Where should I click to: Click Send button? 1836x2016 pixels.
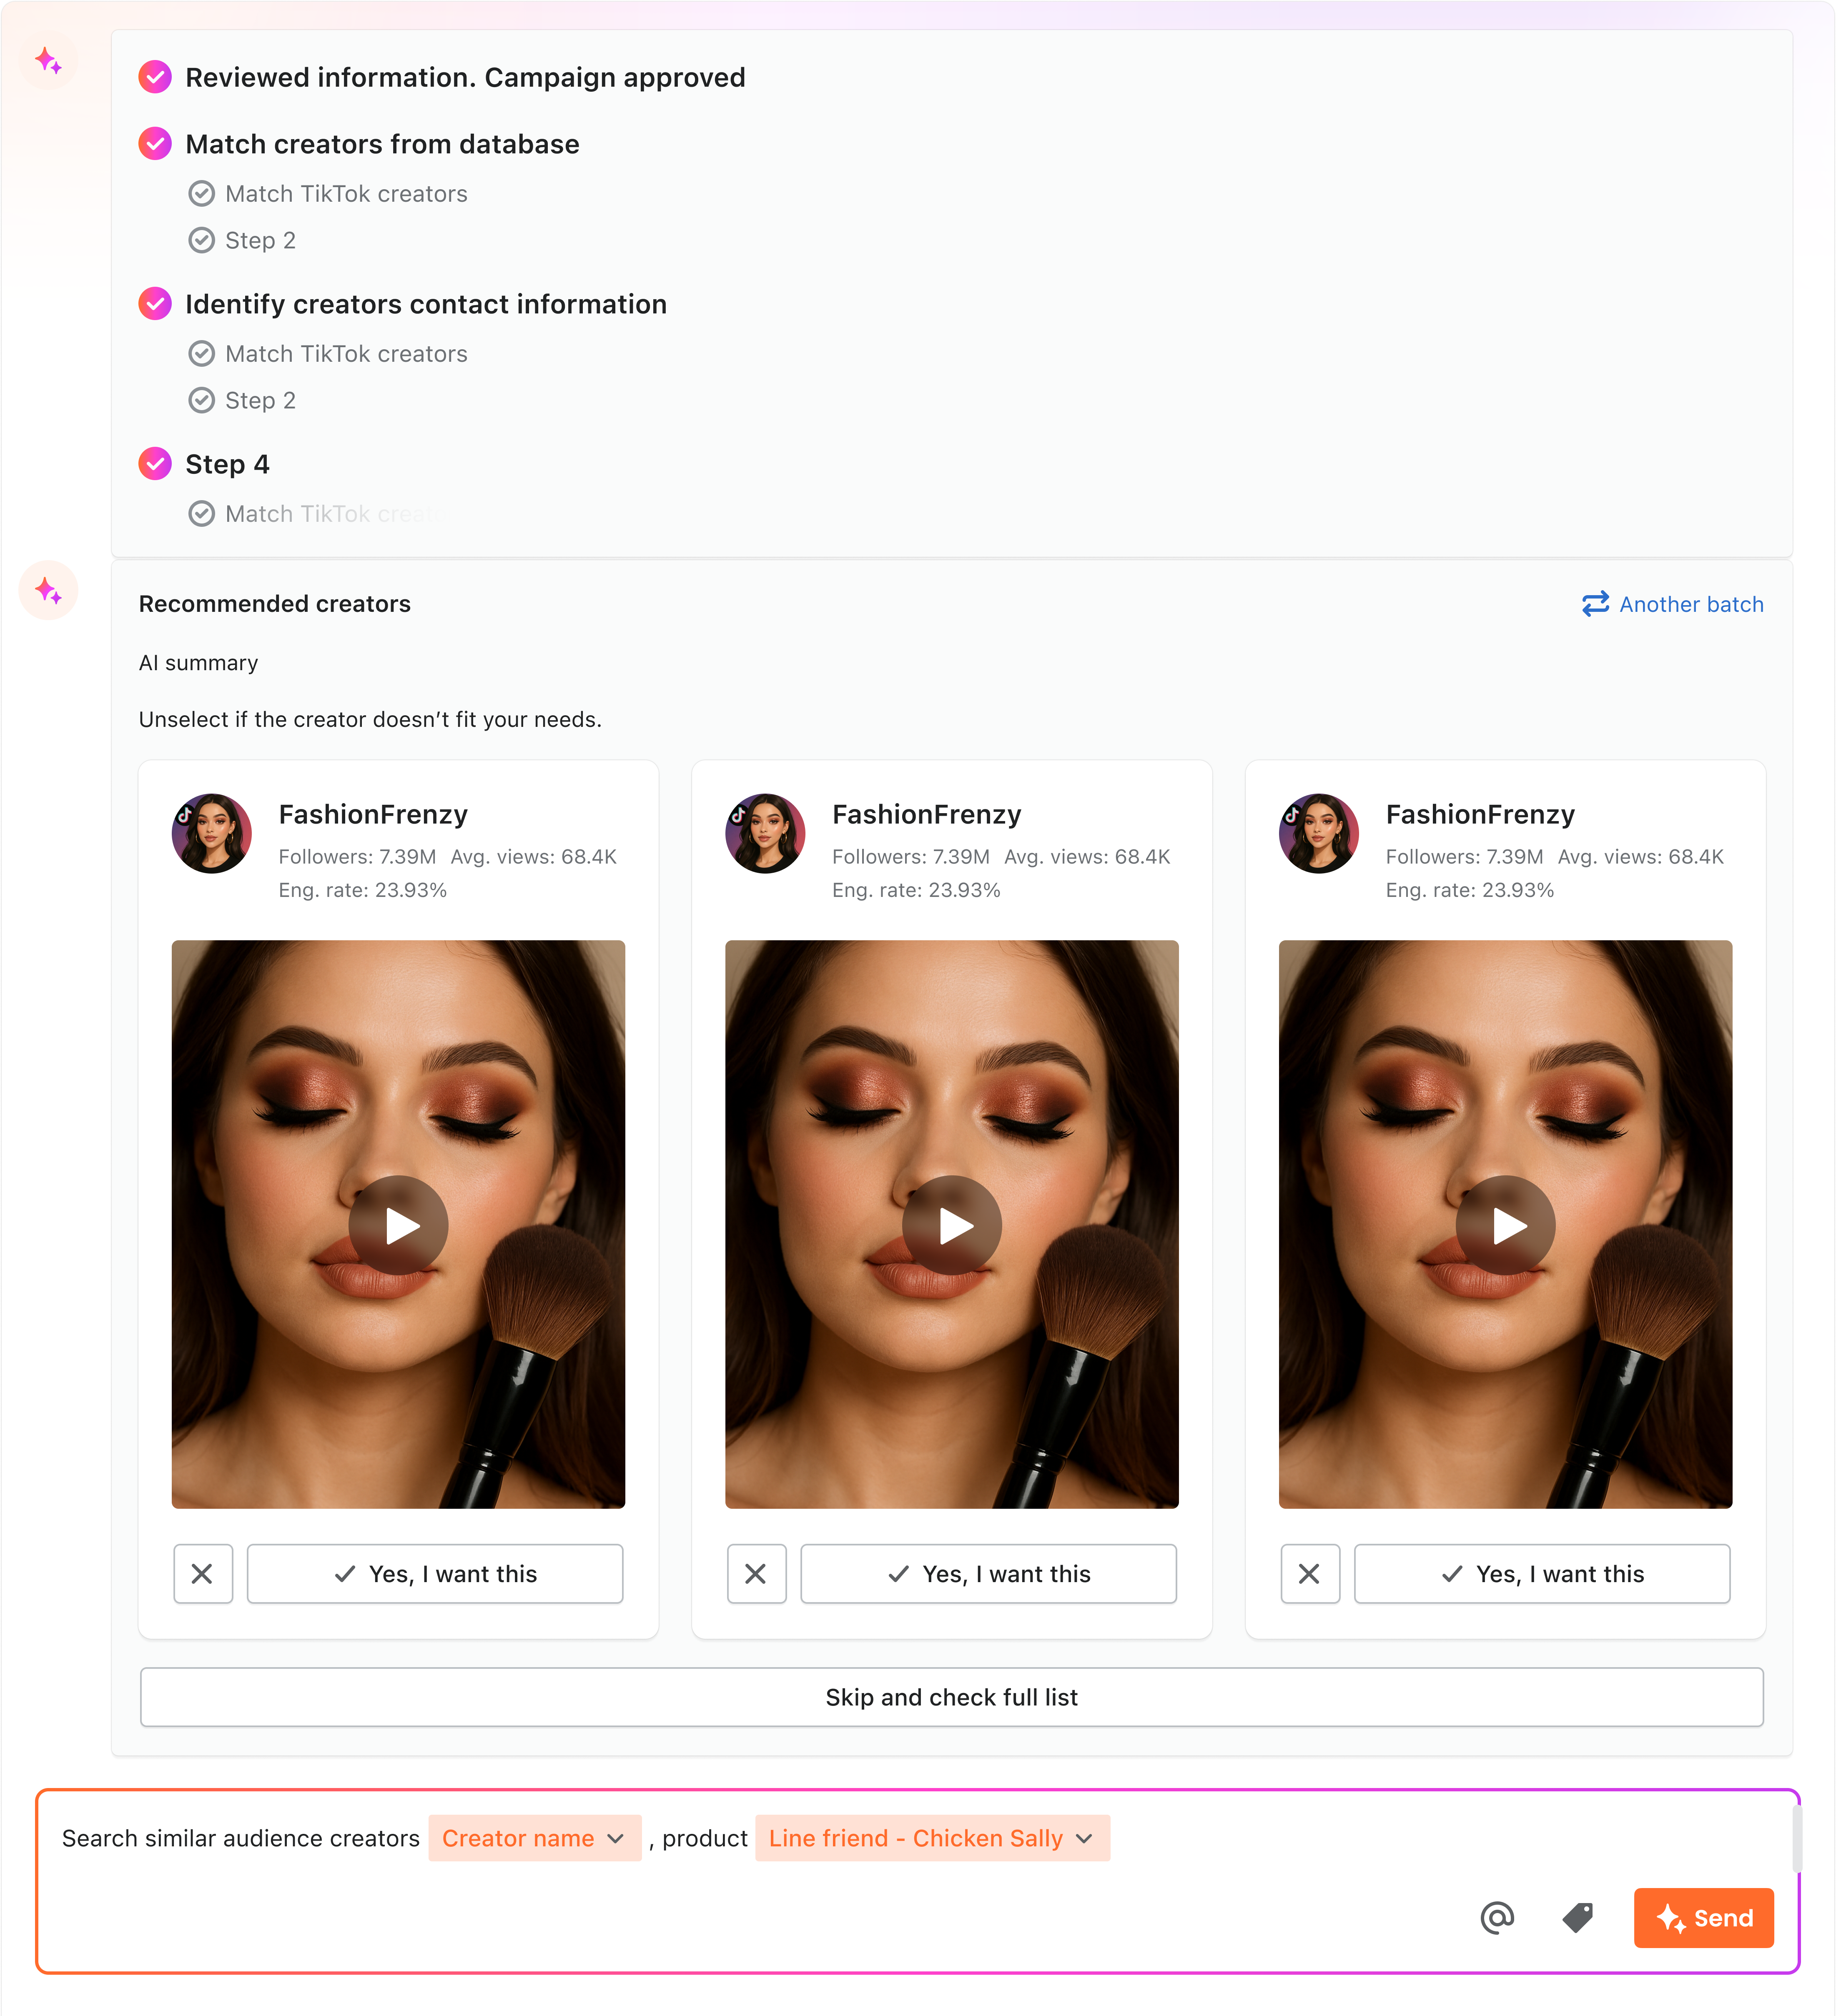point(1704,1918)
